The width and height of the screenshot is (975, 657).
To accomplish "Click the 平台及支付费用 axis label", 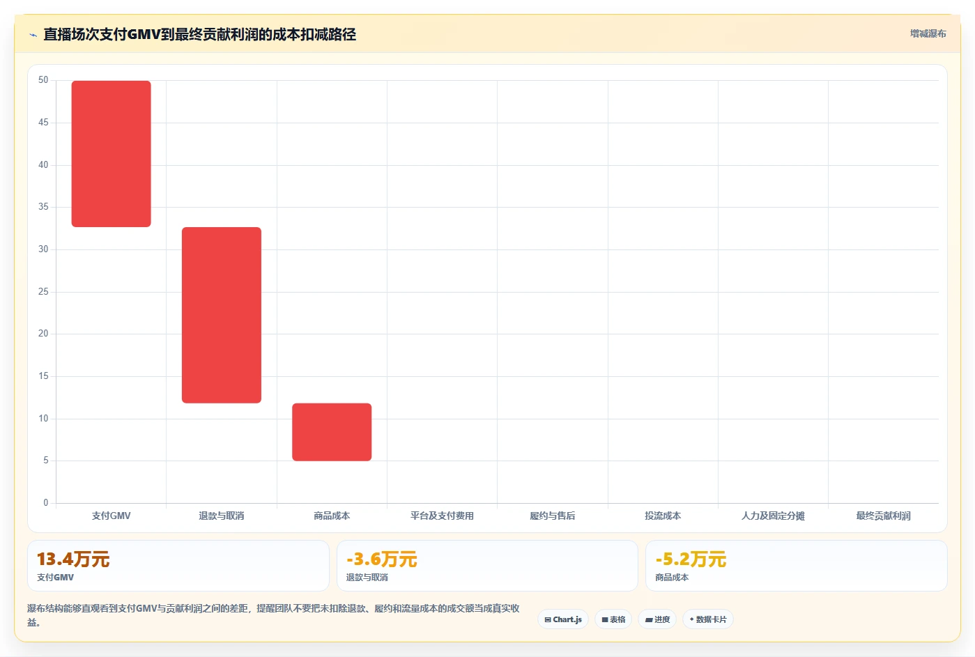I will [x=442, y=516].
